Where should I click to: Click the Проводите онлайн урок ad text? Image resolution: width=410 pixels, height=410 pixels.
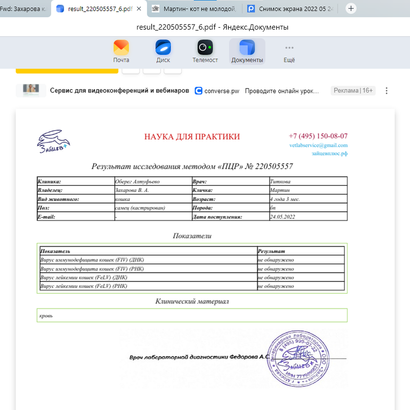click(281, 91)
